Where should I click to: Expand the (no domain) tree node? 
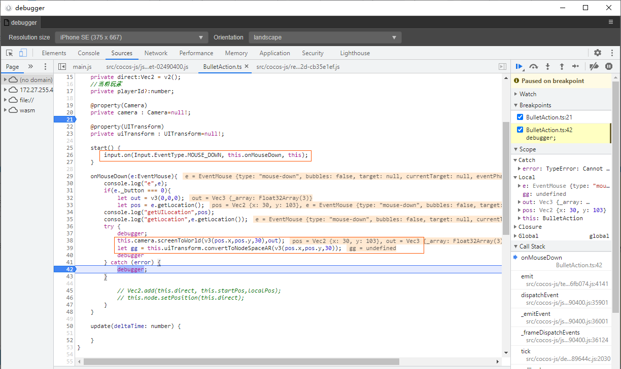6,80
